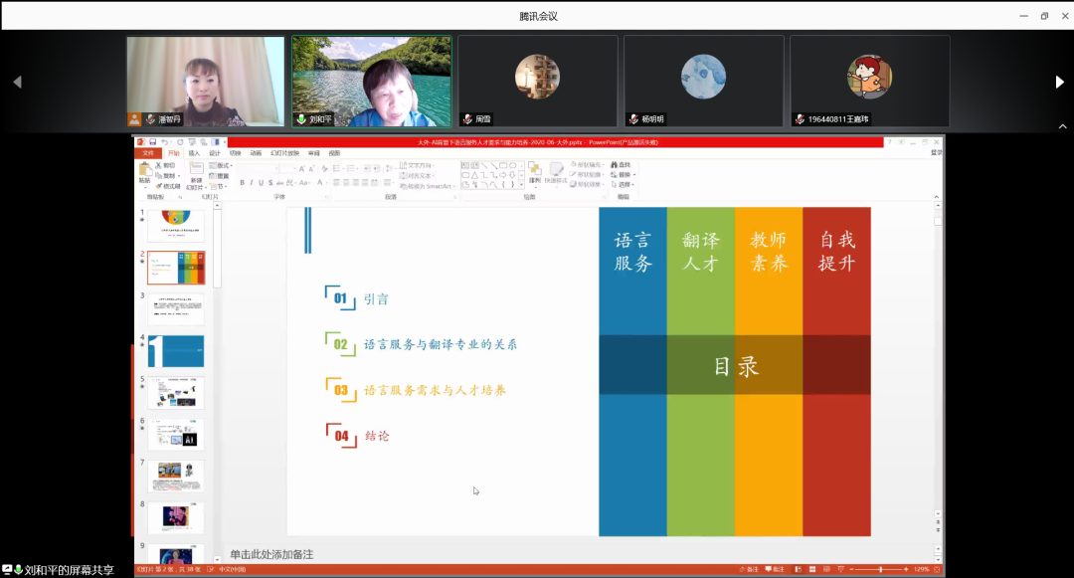Click the Format Painter (格式刷) icon
The width and height of the screenshot is (1074, 578).
[x=160, y=185]
